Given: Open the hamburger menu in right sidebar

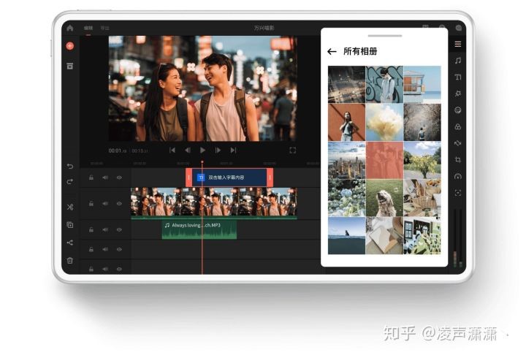Looking at the screenshot, I should 458,44.
